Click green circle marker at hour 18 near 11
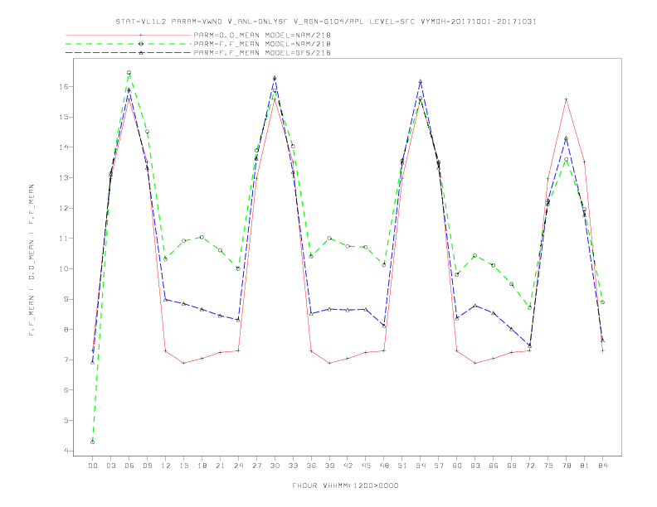 coord(202,237)
